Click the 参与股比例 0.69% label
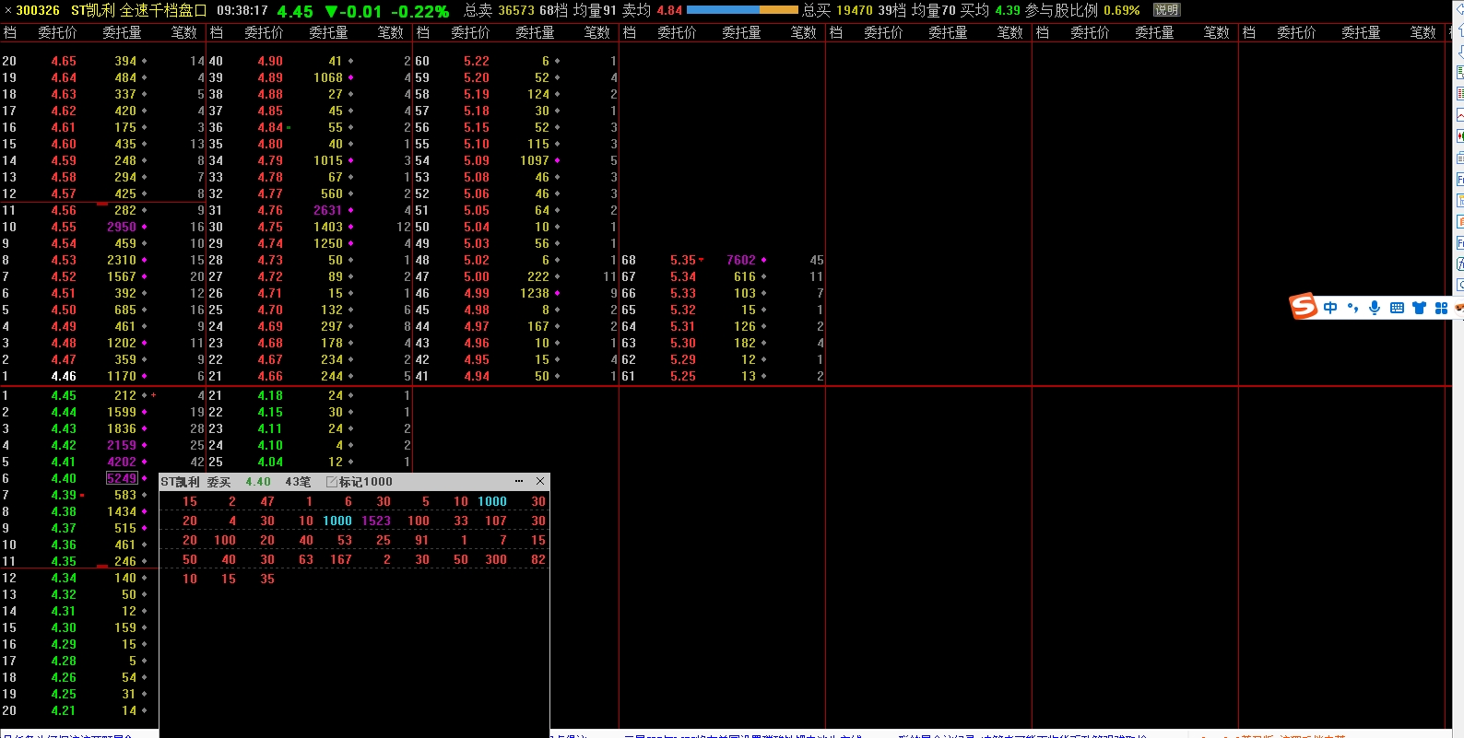 click(x=1082, y=10)
